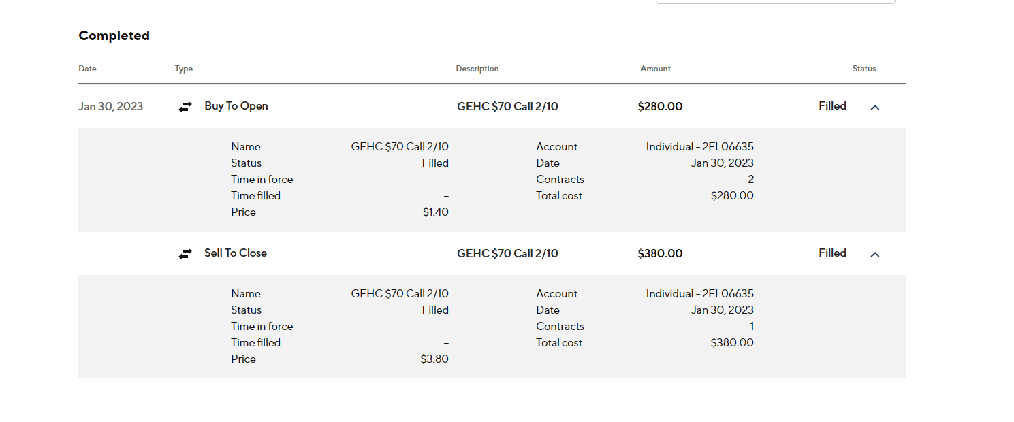Click the swap arrows icon beside Buy To Open
Image resolution: width=1014 pixels, height=422 pixels.
185,107
